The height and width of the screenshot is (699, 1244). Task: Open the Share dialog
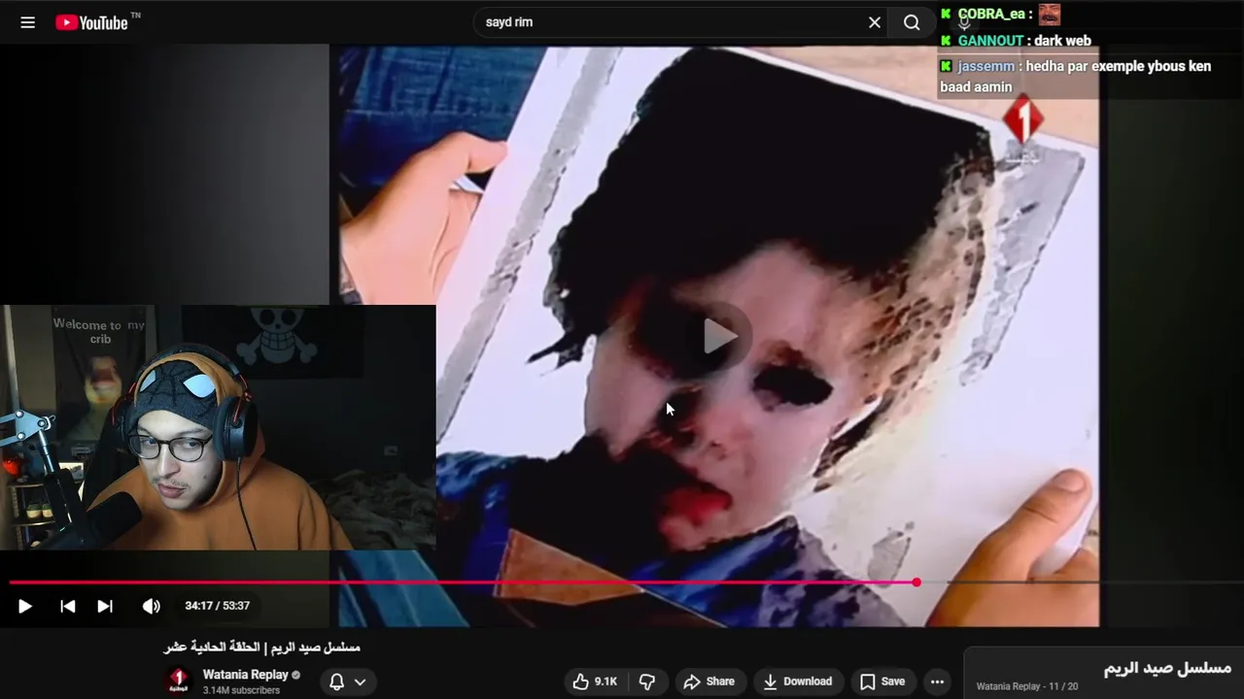tap(708, 682)
